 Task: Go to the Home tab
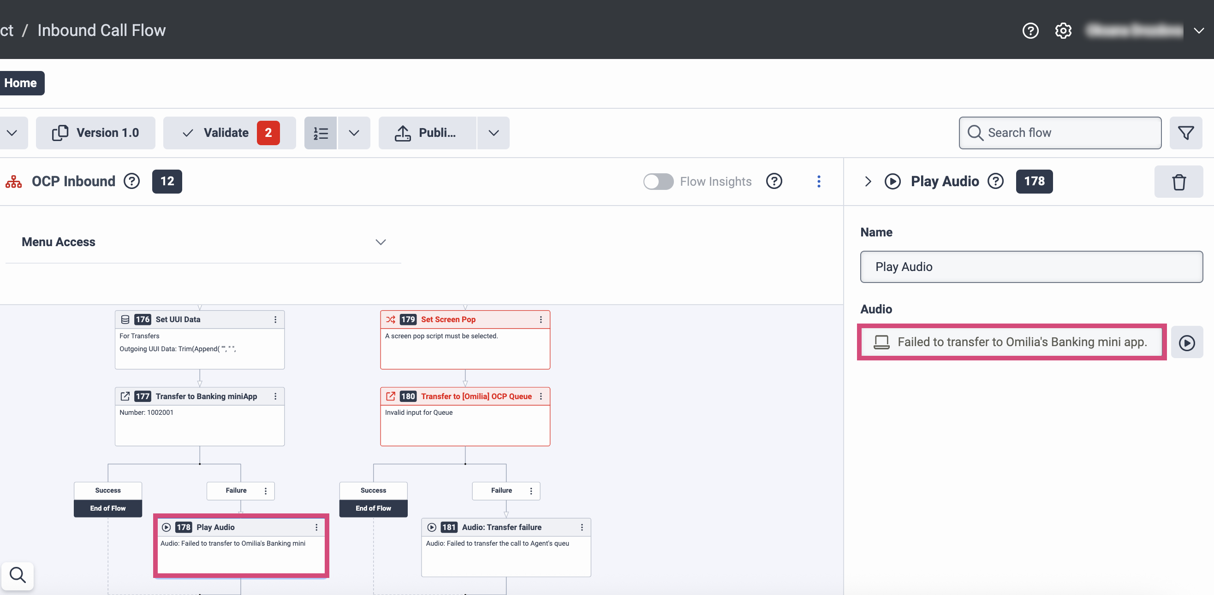21,83
